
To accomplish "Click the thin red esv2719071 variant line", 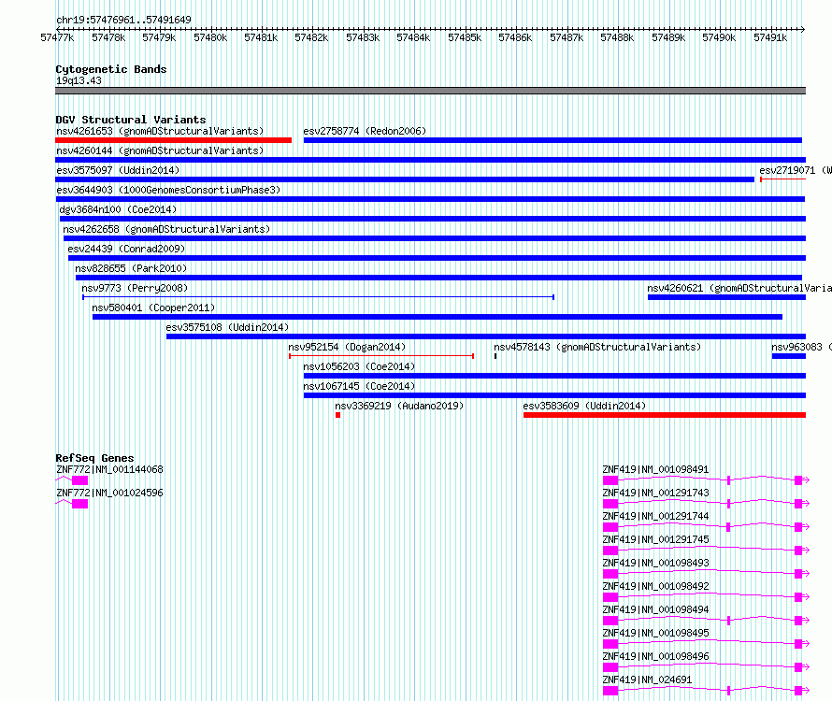I will pyautogui.click(x=782, y=179).
